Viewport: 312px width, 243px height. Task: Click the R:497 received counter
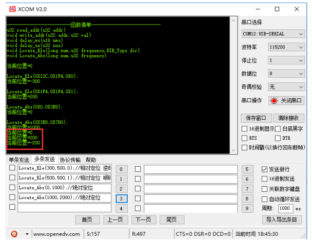click(139, 234)
